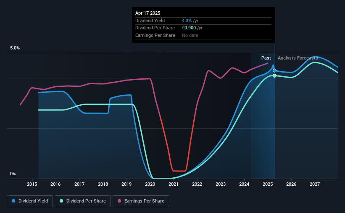The height and width of the screenshot is (213, 345).
Task: Click the blue Dividend Yield legend dot
Action: coord(13,201)
